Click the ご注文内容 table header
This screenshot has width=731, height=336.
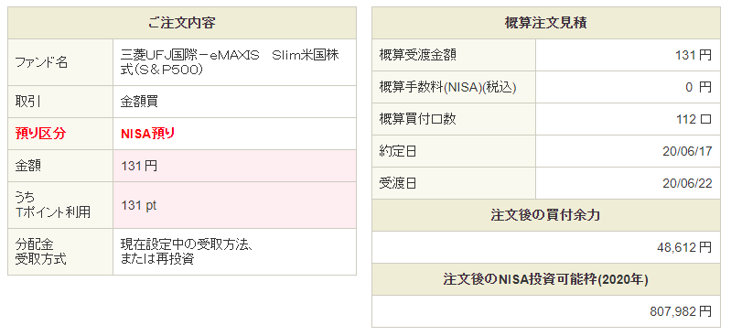pyautogui.click(x=182, y=23)
